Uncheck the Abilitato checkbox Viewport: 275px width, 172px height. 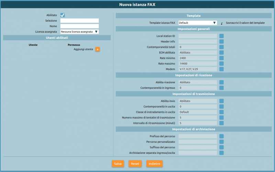(x=63, y=15)
